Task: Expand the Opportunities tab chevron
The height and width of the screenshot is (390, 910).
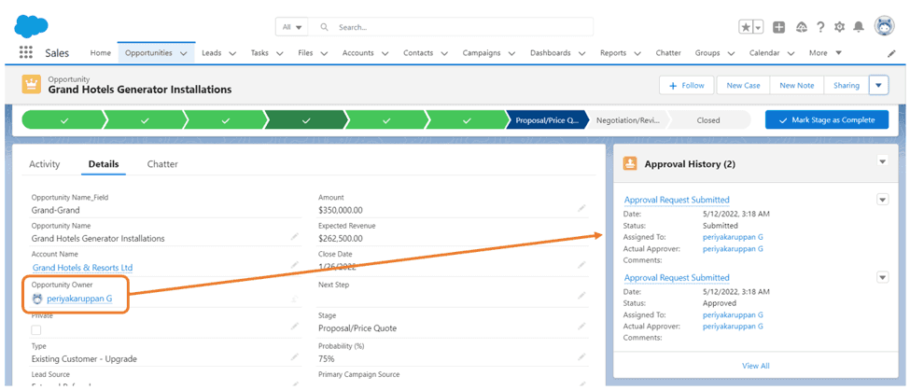Action: coord(183,53)
